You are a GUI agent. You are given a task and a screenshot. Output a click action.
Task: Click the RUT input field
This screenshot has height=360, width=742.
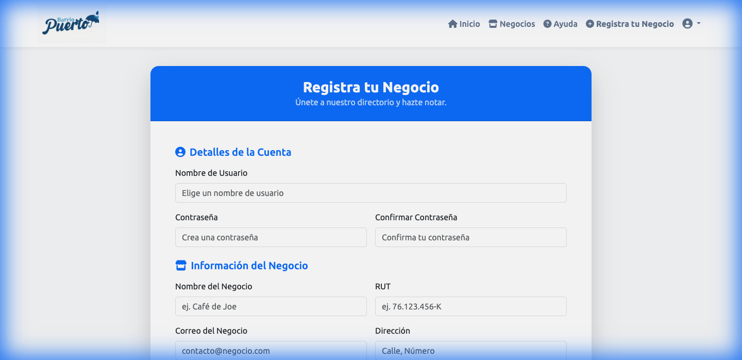coord(470,306)
